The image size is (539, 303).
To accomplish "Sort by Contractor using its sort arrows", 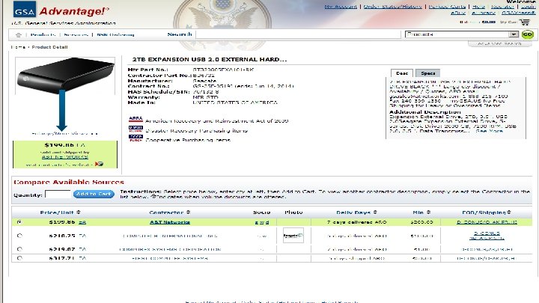I will tap(188, 212).
